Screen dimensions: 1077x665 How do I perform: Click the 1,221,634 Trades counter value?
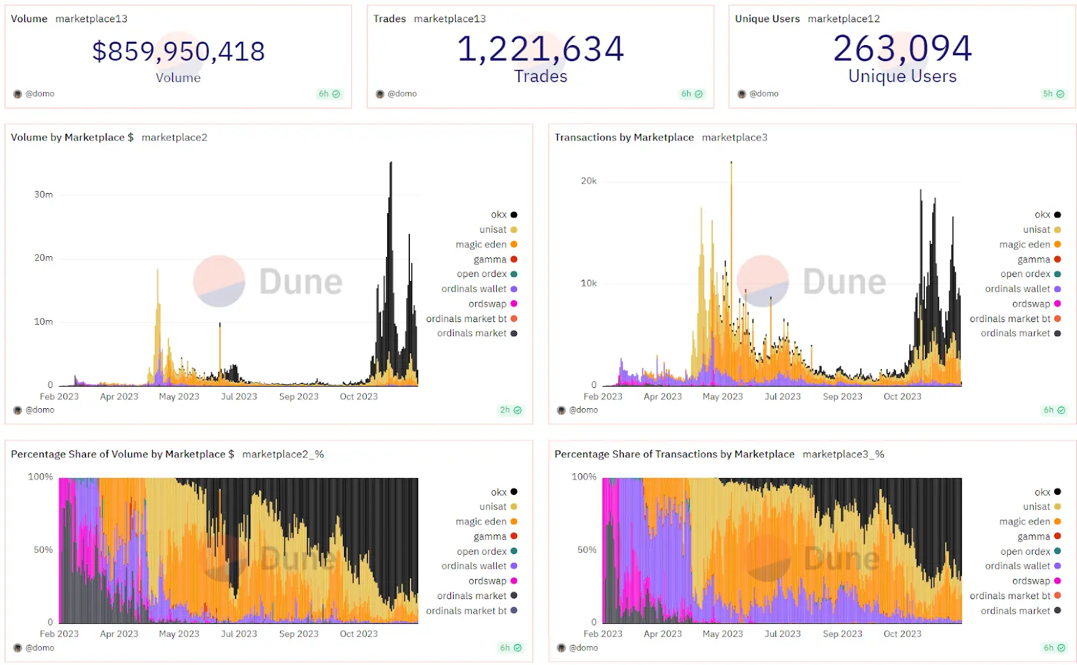coord(541,49)
